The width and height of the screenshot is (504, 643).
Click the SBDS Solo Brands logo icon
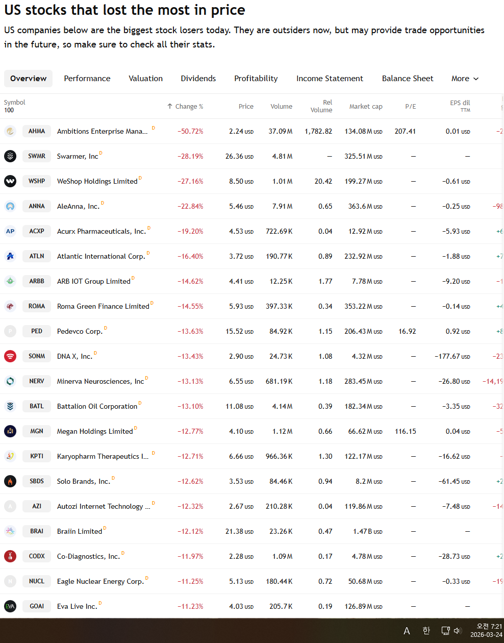(x=10, y=481)
